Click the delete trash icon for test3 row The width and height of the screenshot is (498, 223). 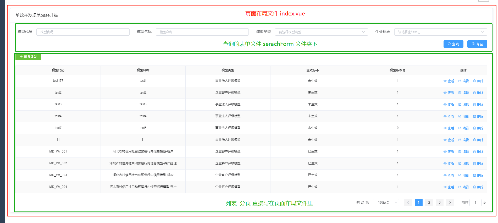coord(474,105)
